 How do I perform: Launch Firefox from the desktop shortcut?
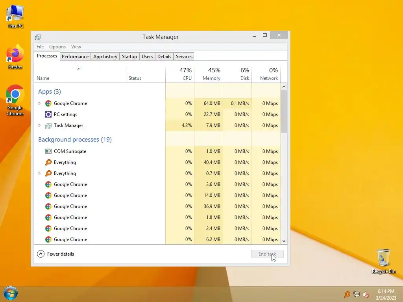coord(15,57)
